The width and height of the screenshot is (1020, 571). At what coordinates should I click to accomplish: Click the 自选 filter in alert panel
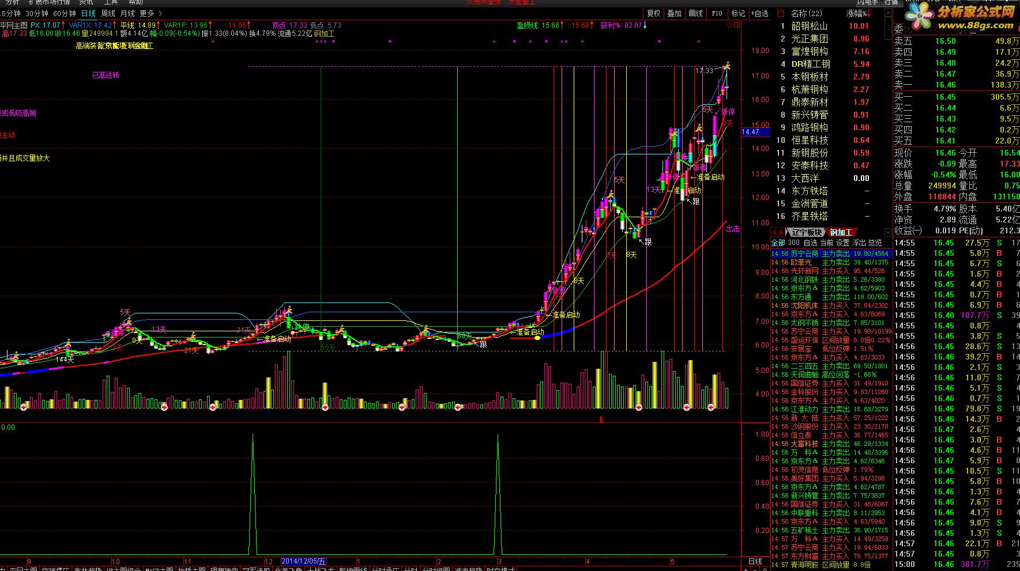[810, 243]
